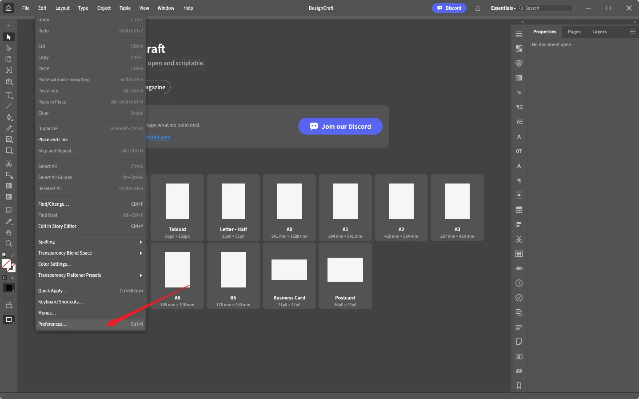639x399 pixels.
Task: Open the Properties panel options menu
Action: (x=633, y=32)
